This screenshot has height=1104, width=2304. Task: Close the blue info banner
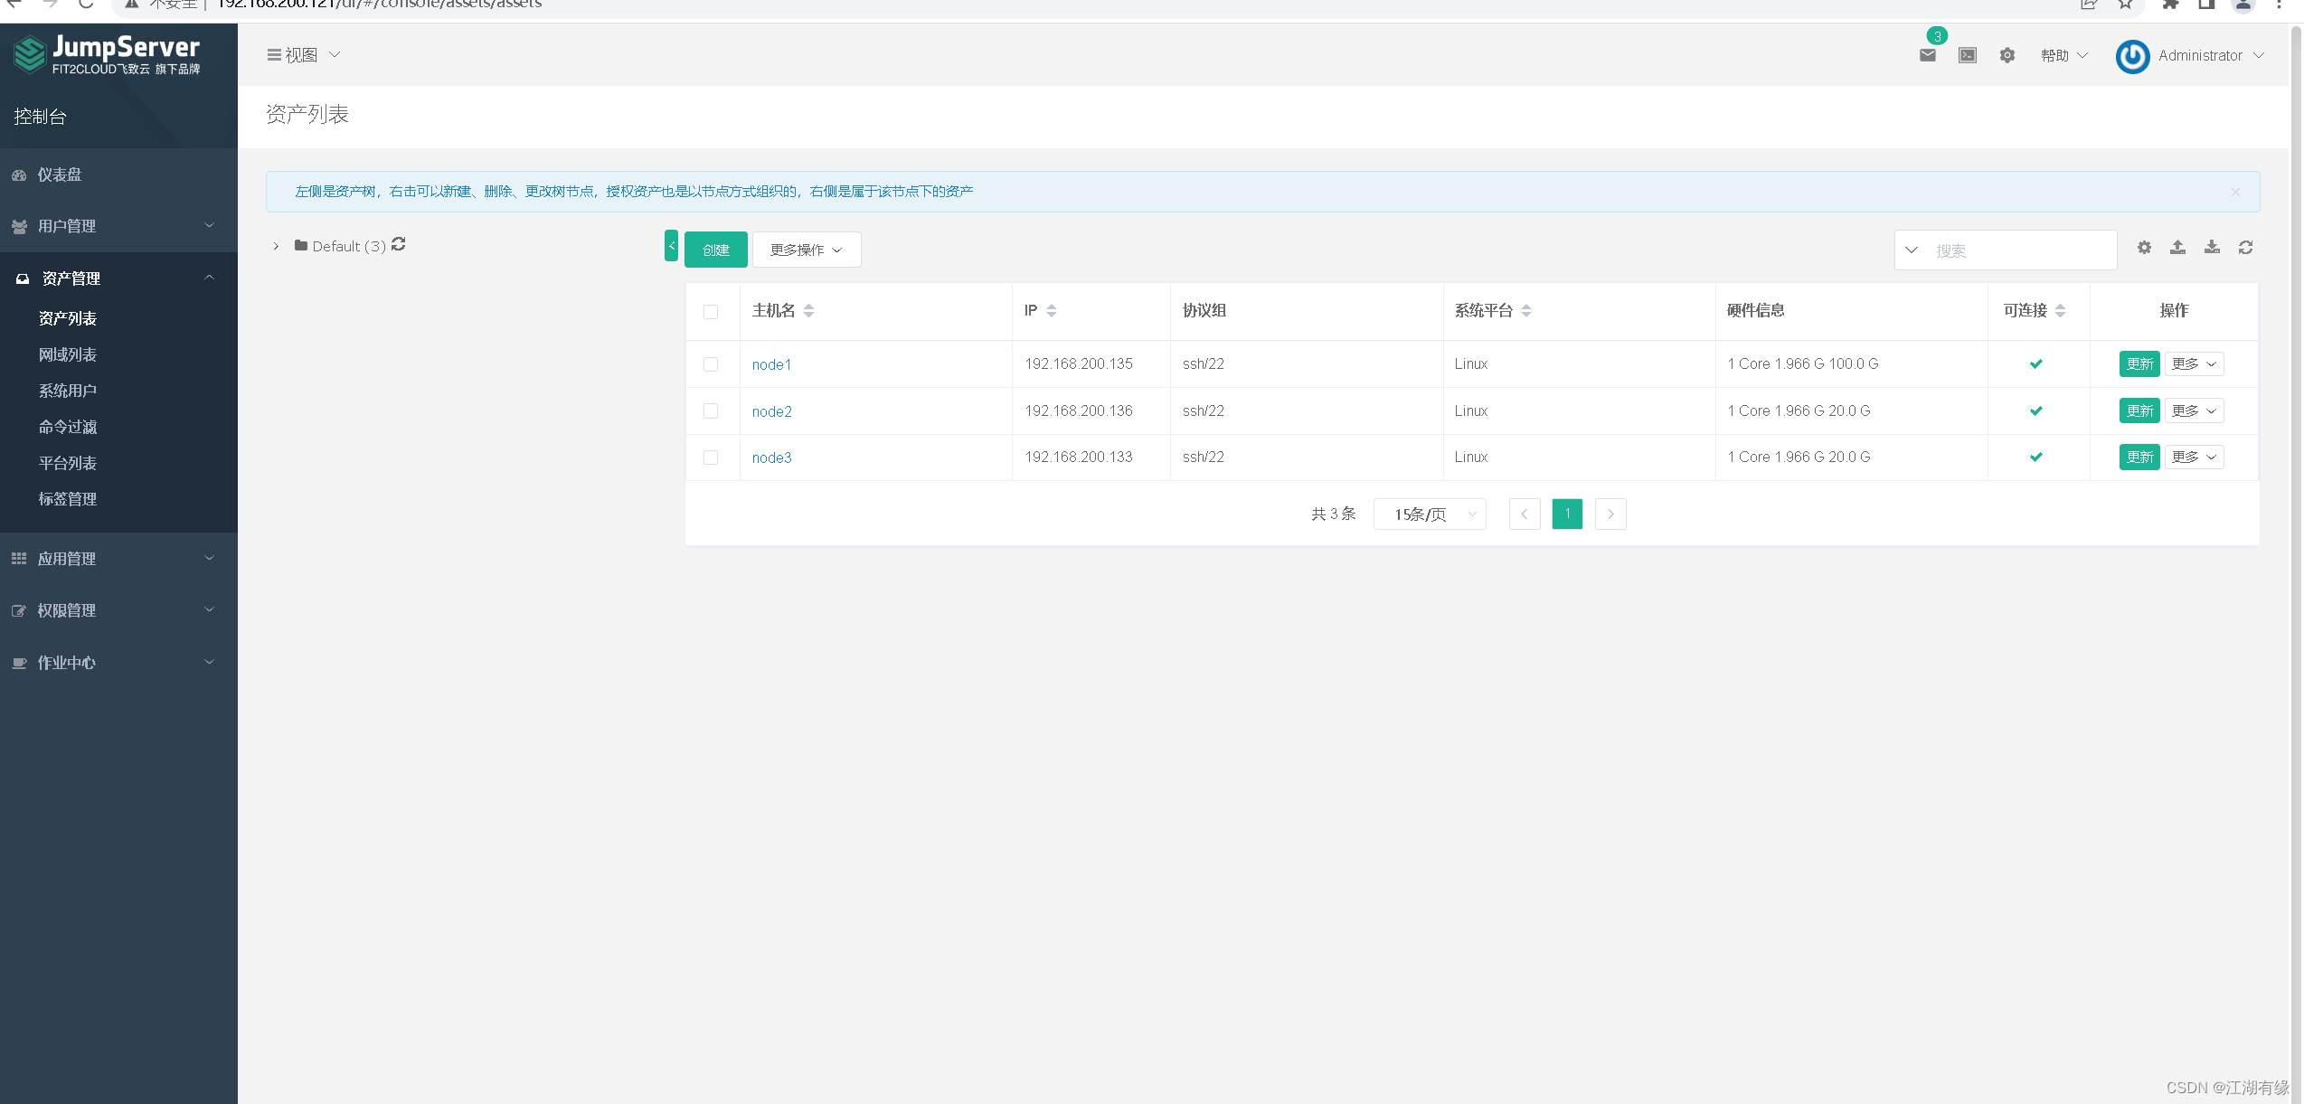tap(2235, 192)
